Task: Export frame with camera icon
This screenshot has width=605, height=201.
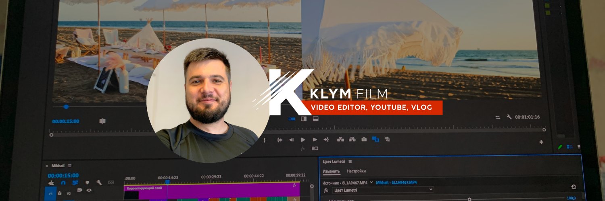Action: (364, 139)
